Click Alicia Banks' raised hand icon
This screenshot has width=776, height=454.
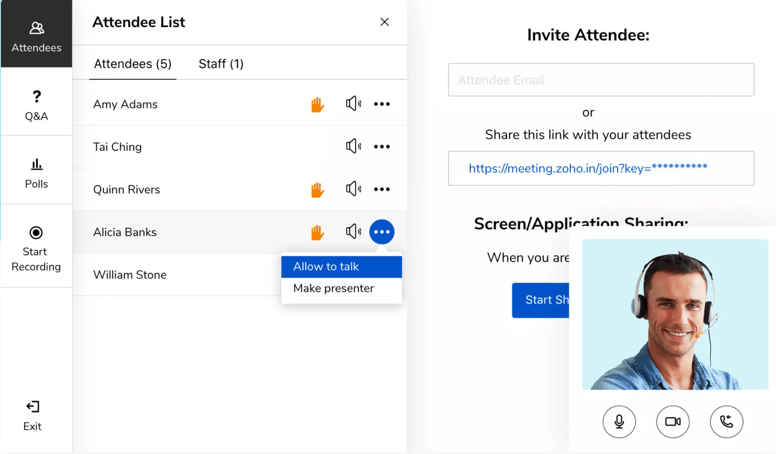tap(317, 232)
